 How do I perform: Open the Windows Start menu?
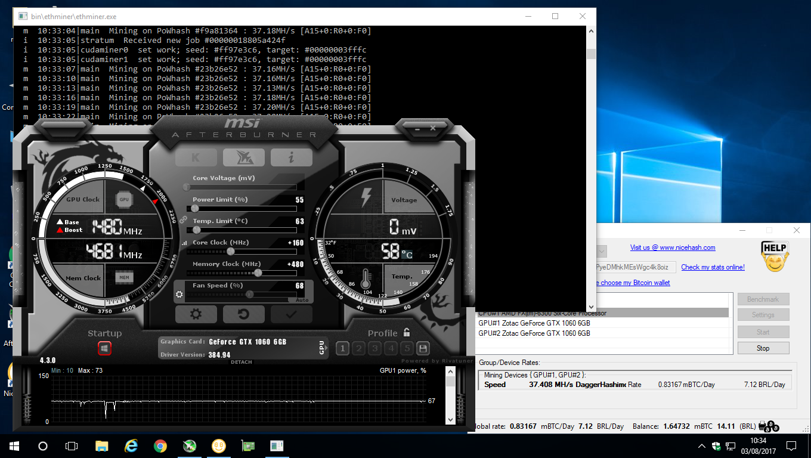pos(14,445)
